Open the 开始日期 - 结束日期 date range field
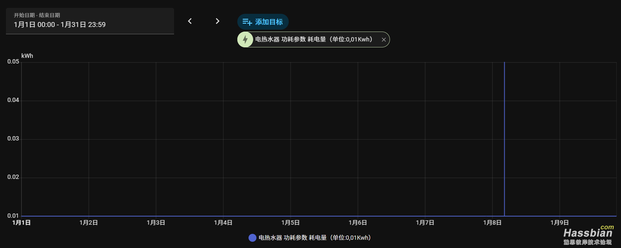The width and height of the screenshot is (621, 248). (x=90, y=21)
